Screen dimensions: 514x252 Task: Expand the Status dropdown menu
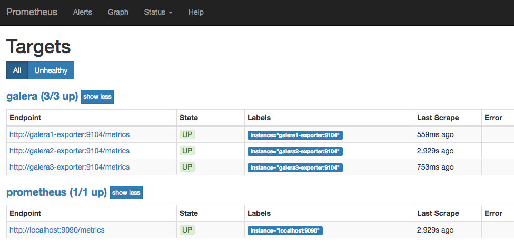coord(159,12)
